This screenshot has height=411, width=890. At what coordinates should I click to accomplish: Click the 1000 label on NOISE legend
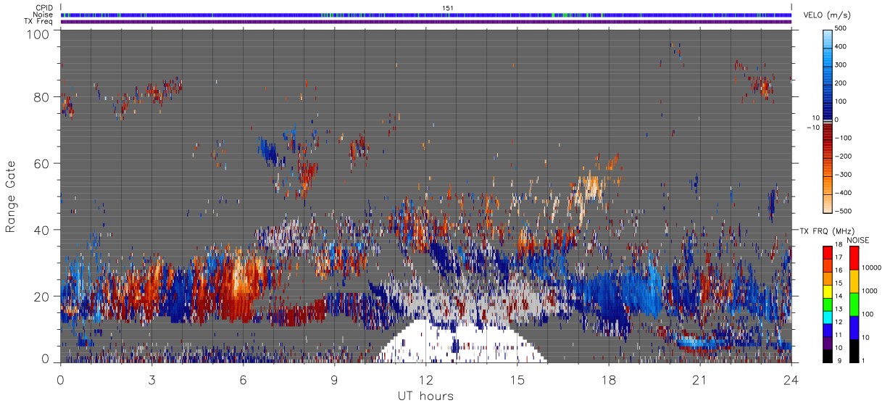tap(870, 291)
